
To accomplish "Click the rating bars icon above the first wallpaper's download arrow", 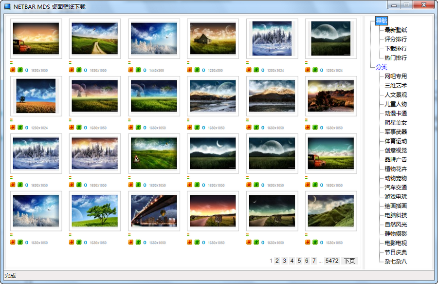I will [12, 63].
